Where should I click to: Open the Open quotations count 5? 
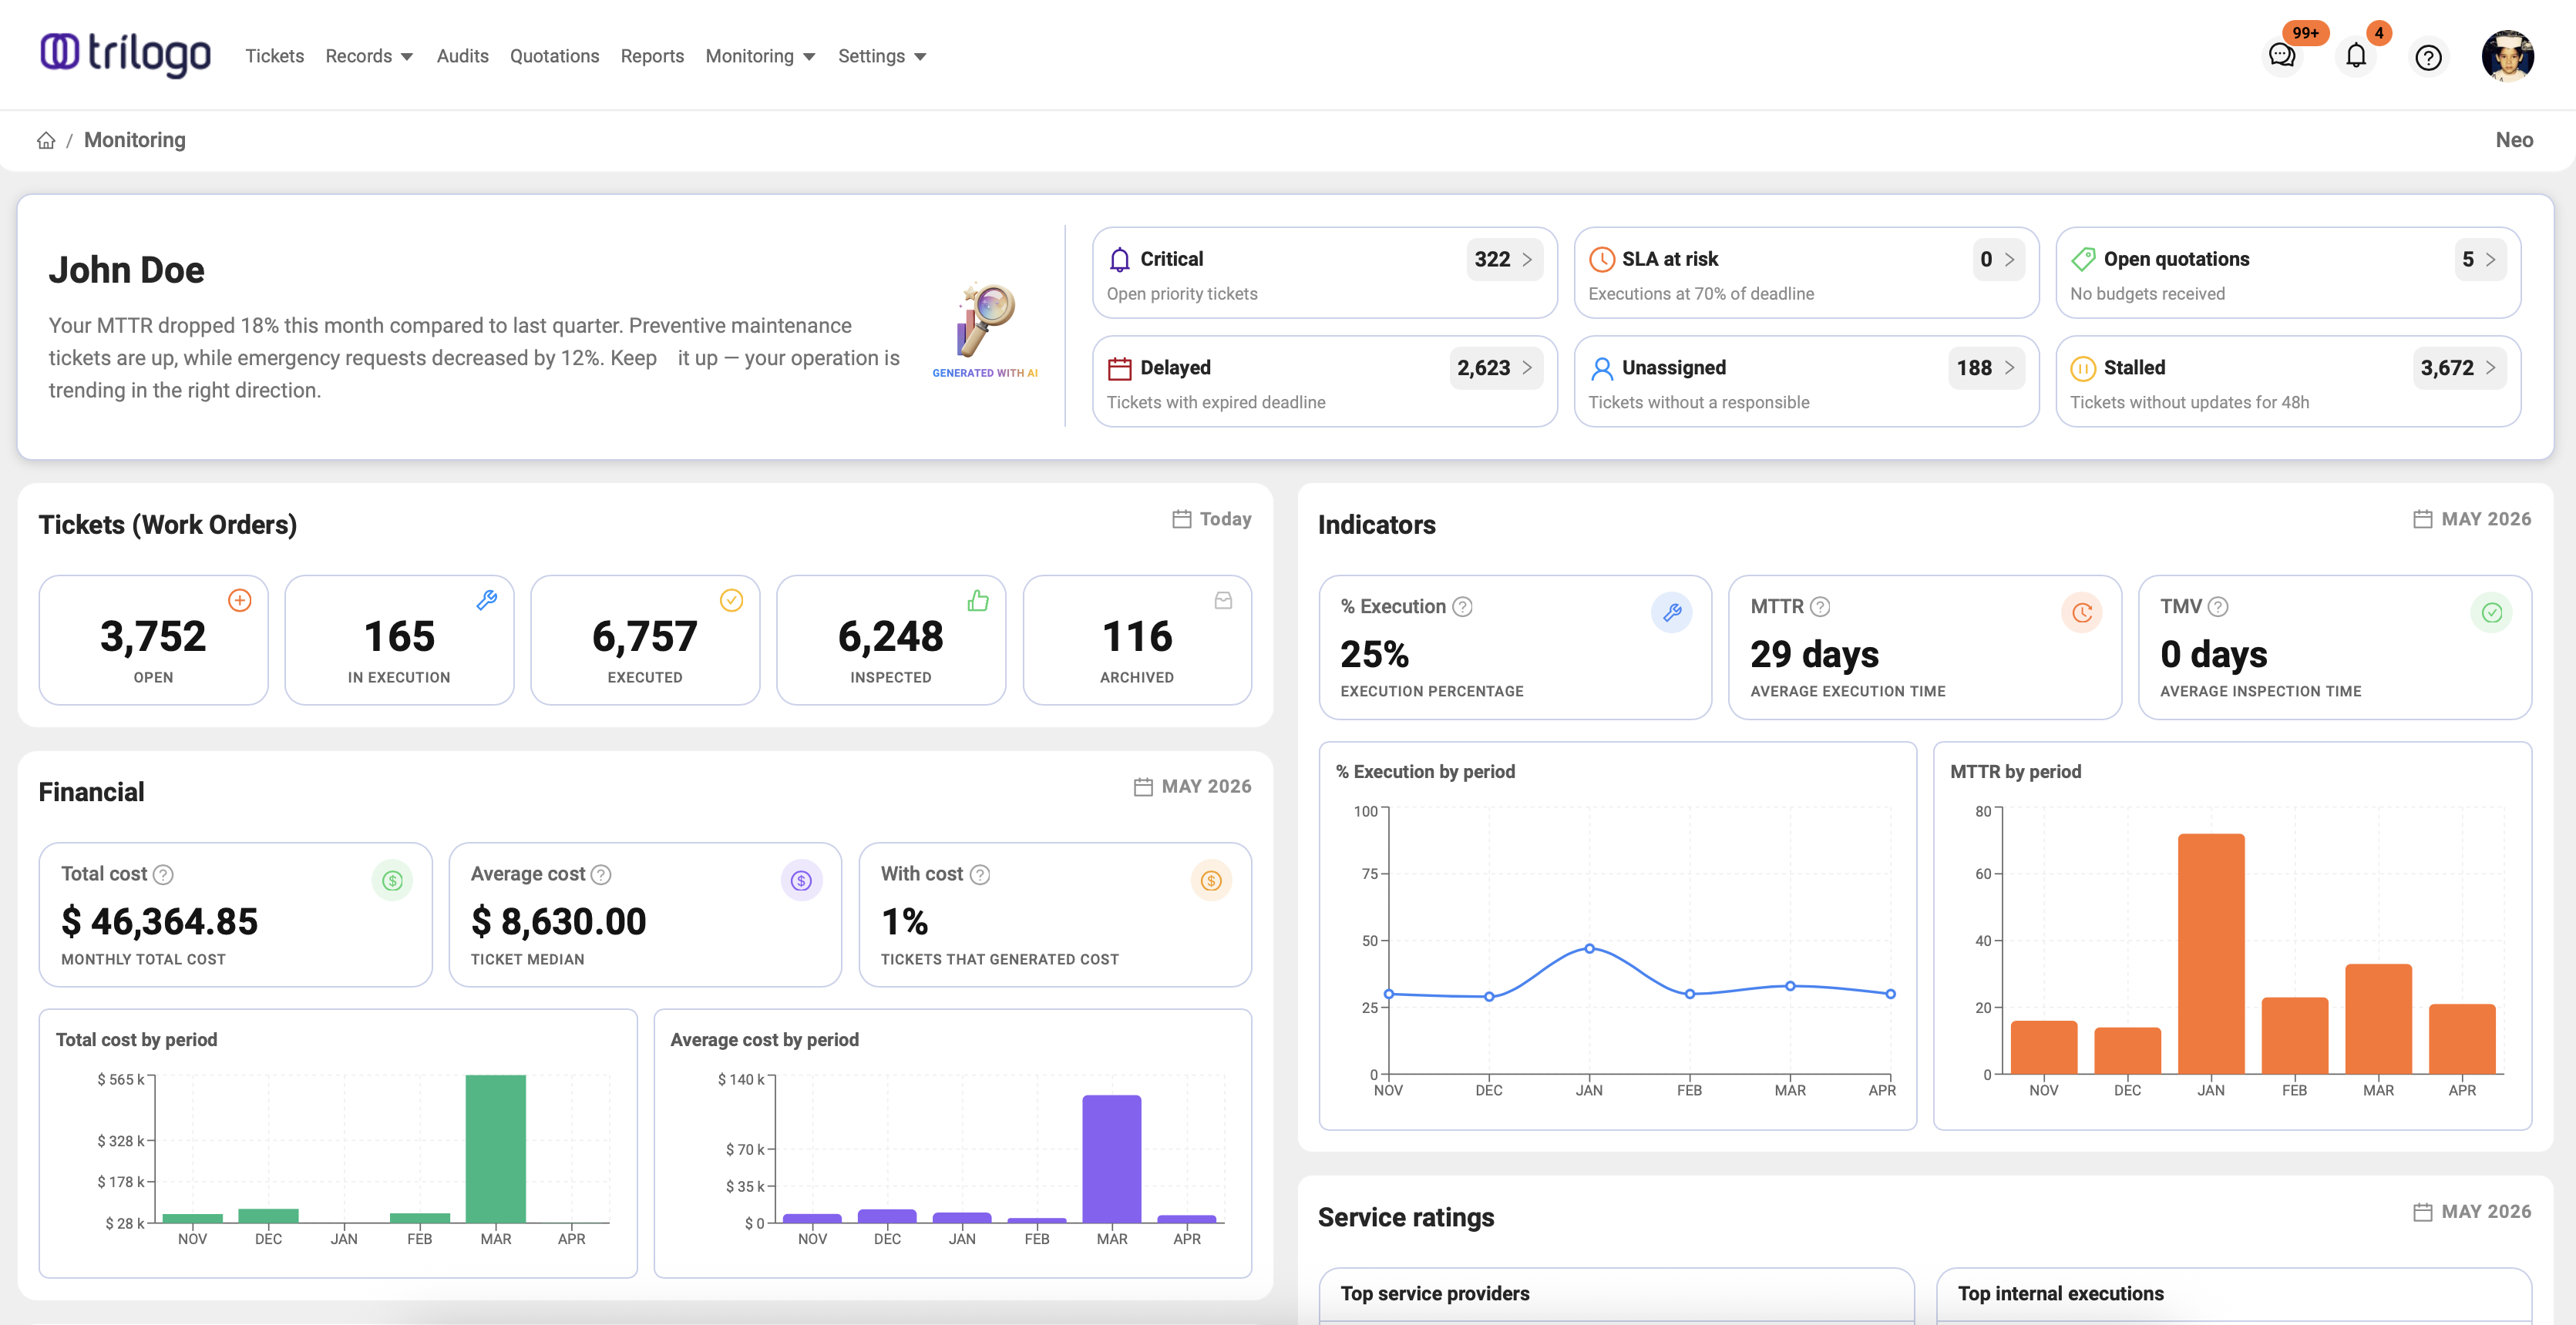coord(2480,259)
